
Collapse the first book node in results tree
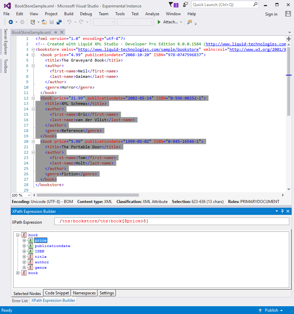click(x=18, y=235)
